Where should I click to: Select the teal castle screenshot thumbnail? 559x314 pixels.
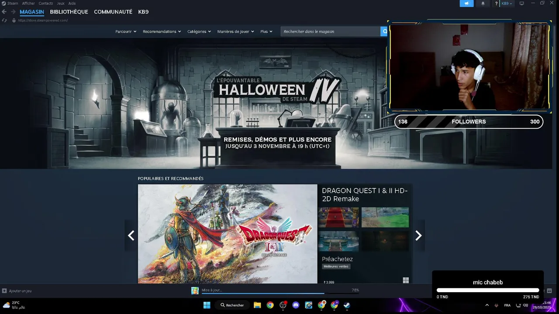click(338, 241)
